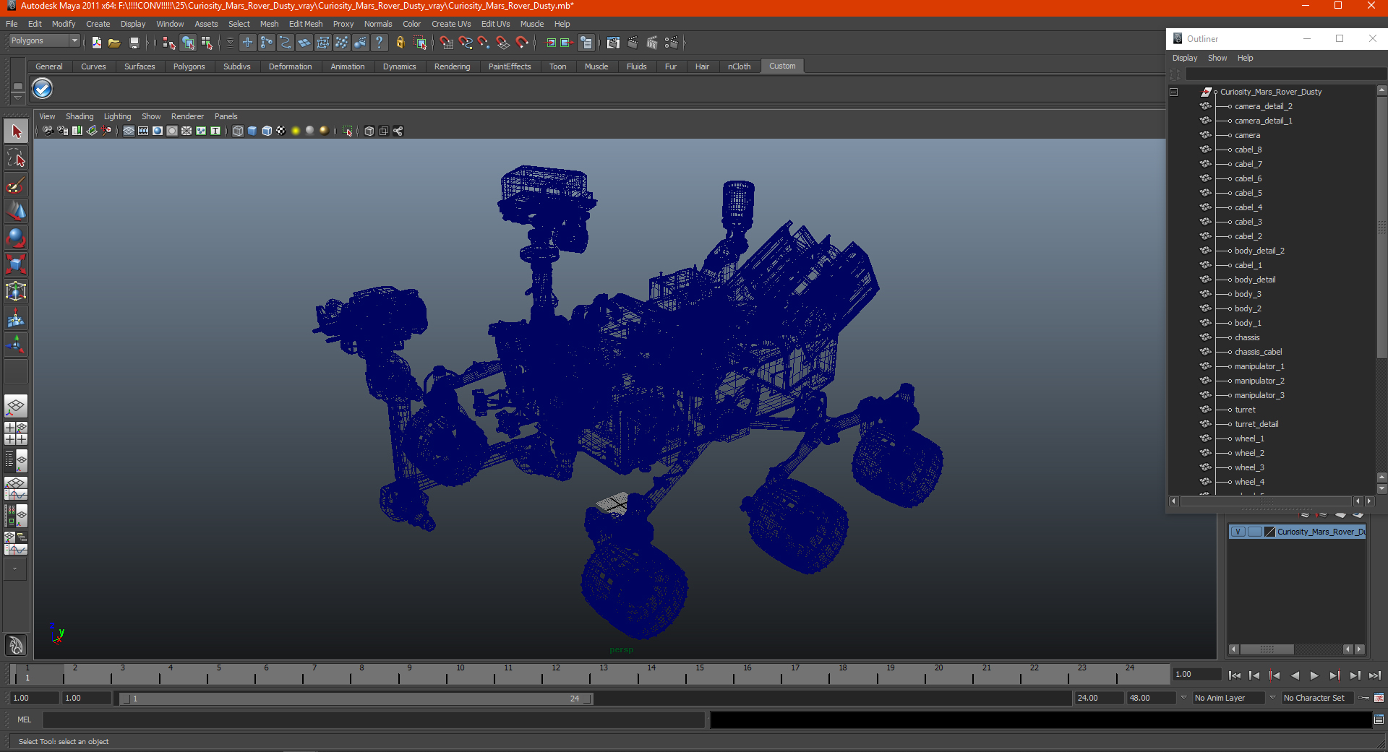Expand the toolbox layout options arrow
Screen dimensions: 1388x752
tap(14, 569)
